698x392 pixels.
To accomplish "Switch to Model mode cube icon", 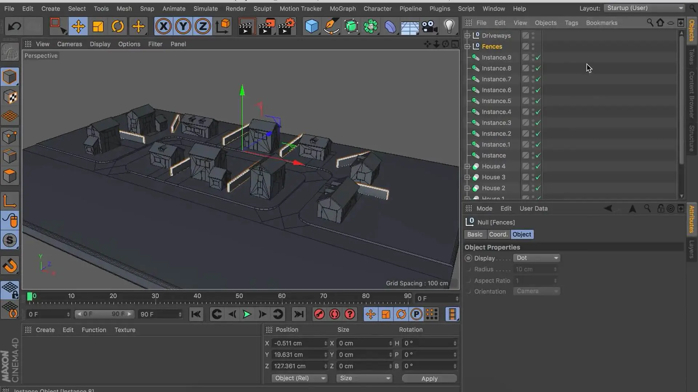I will pos(10,77).
